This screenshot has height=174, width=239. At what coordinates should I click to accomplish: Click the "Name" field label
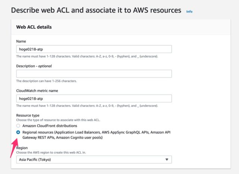click(21, 41)
